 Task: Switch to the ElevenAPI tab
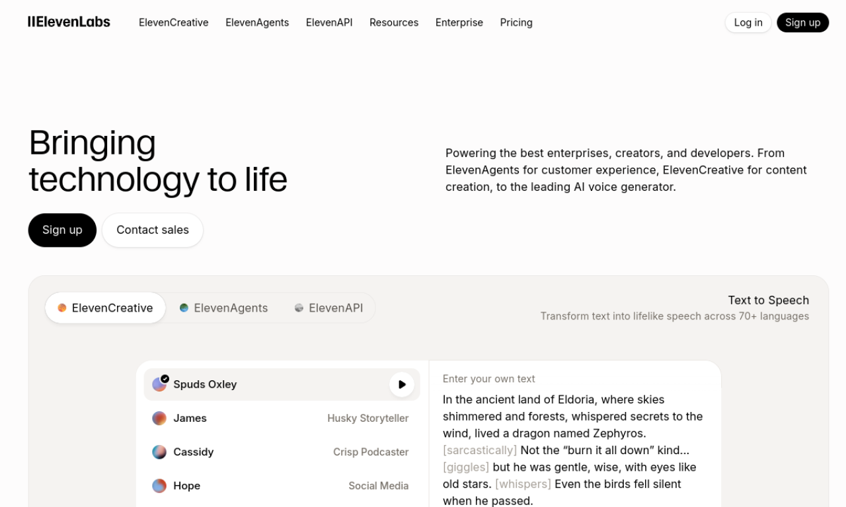click(336, 307)
